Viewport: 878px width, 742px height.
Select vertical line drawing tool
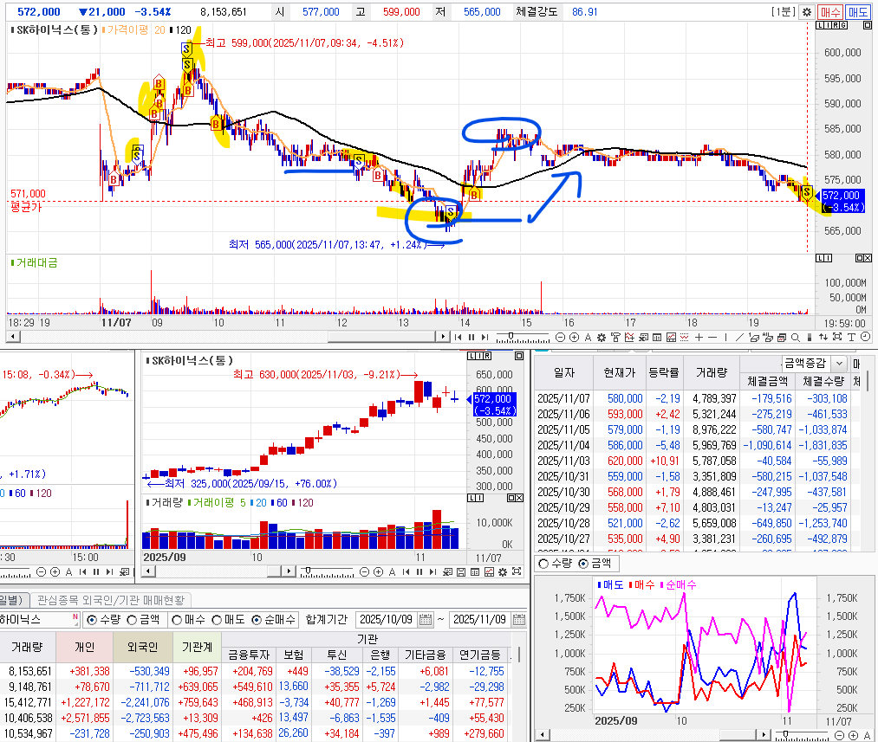click(725, 337)
